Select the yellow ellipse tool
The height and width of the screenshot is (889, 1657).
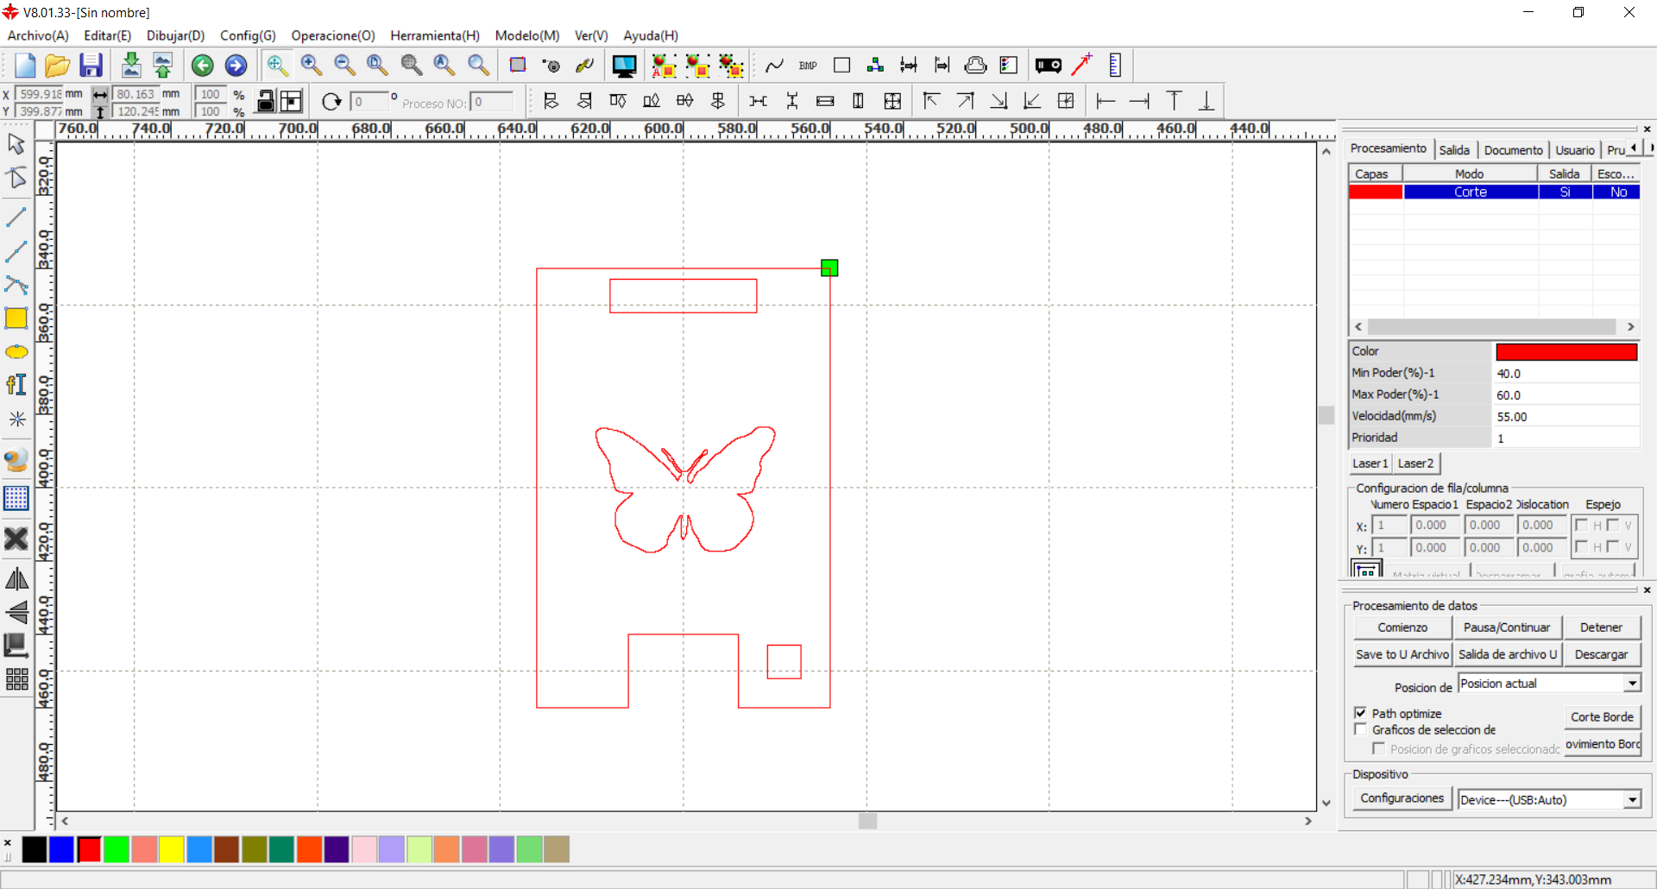click(16, 352)
